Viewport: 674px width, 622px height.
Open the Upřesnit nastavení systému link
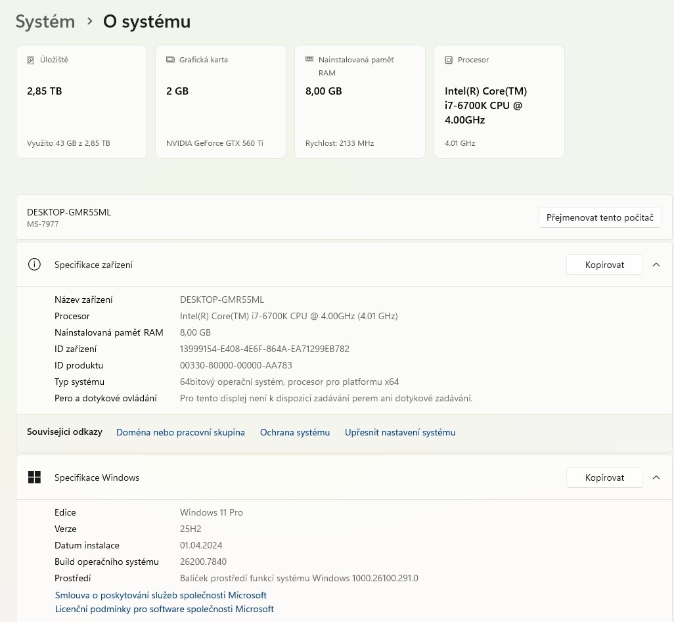400,432
